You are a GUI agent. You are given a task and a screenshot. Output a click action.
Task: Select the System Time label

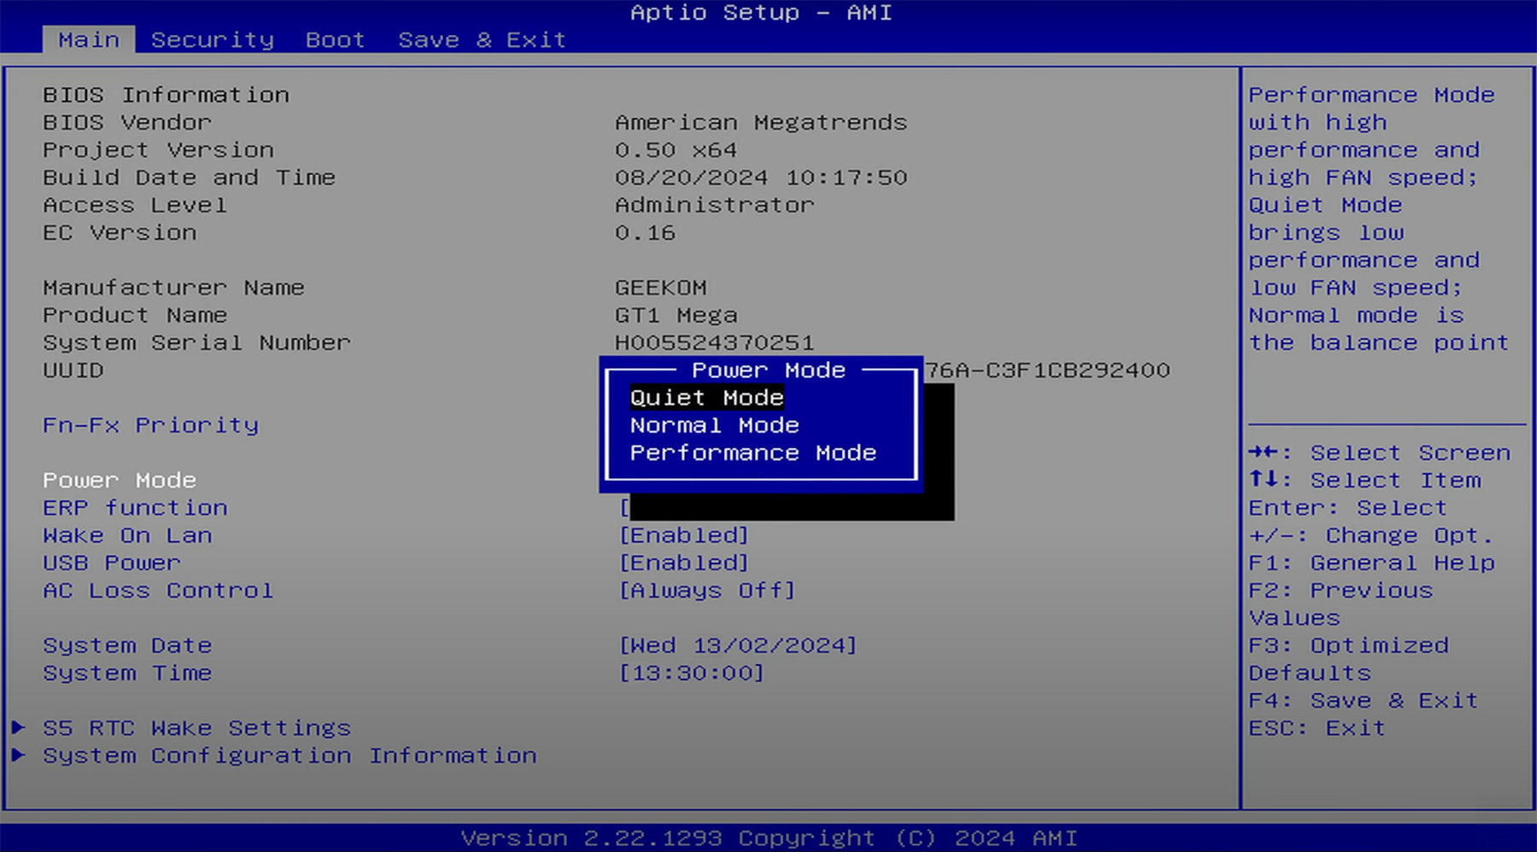(128, 673)
